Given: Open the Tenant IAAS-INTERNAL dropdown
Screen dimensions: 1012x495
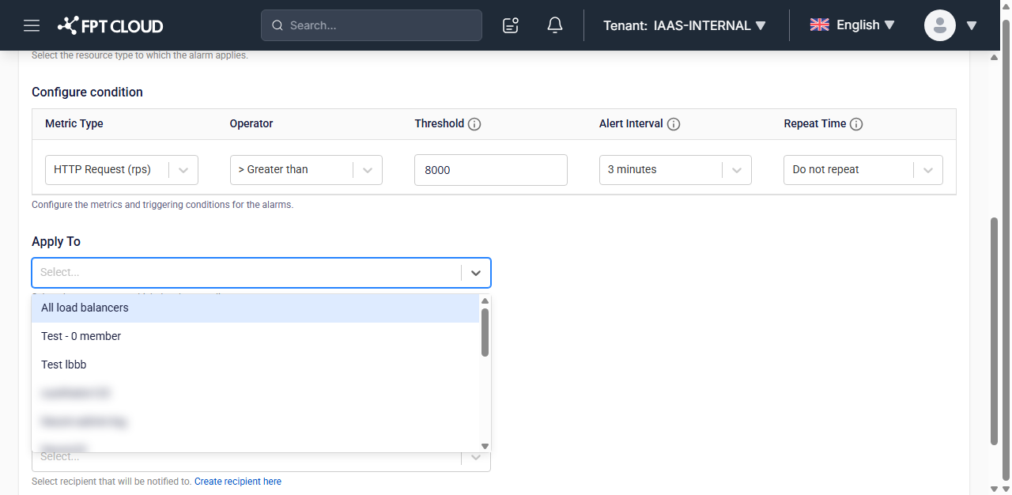Looking at the screenshot, I should pyautogui.click(x=685, y=25).
